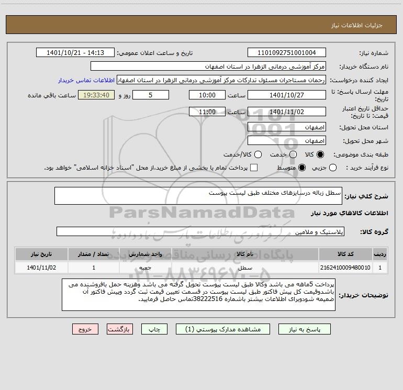
Task: Click the بازگشت back button
Action: (120, 329)
